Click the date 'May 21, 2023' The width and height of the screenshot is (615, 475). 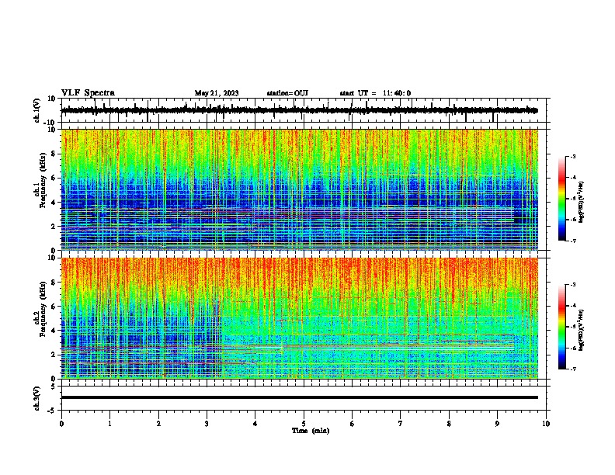pyautogui.click(x=217, y=93)
